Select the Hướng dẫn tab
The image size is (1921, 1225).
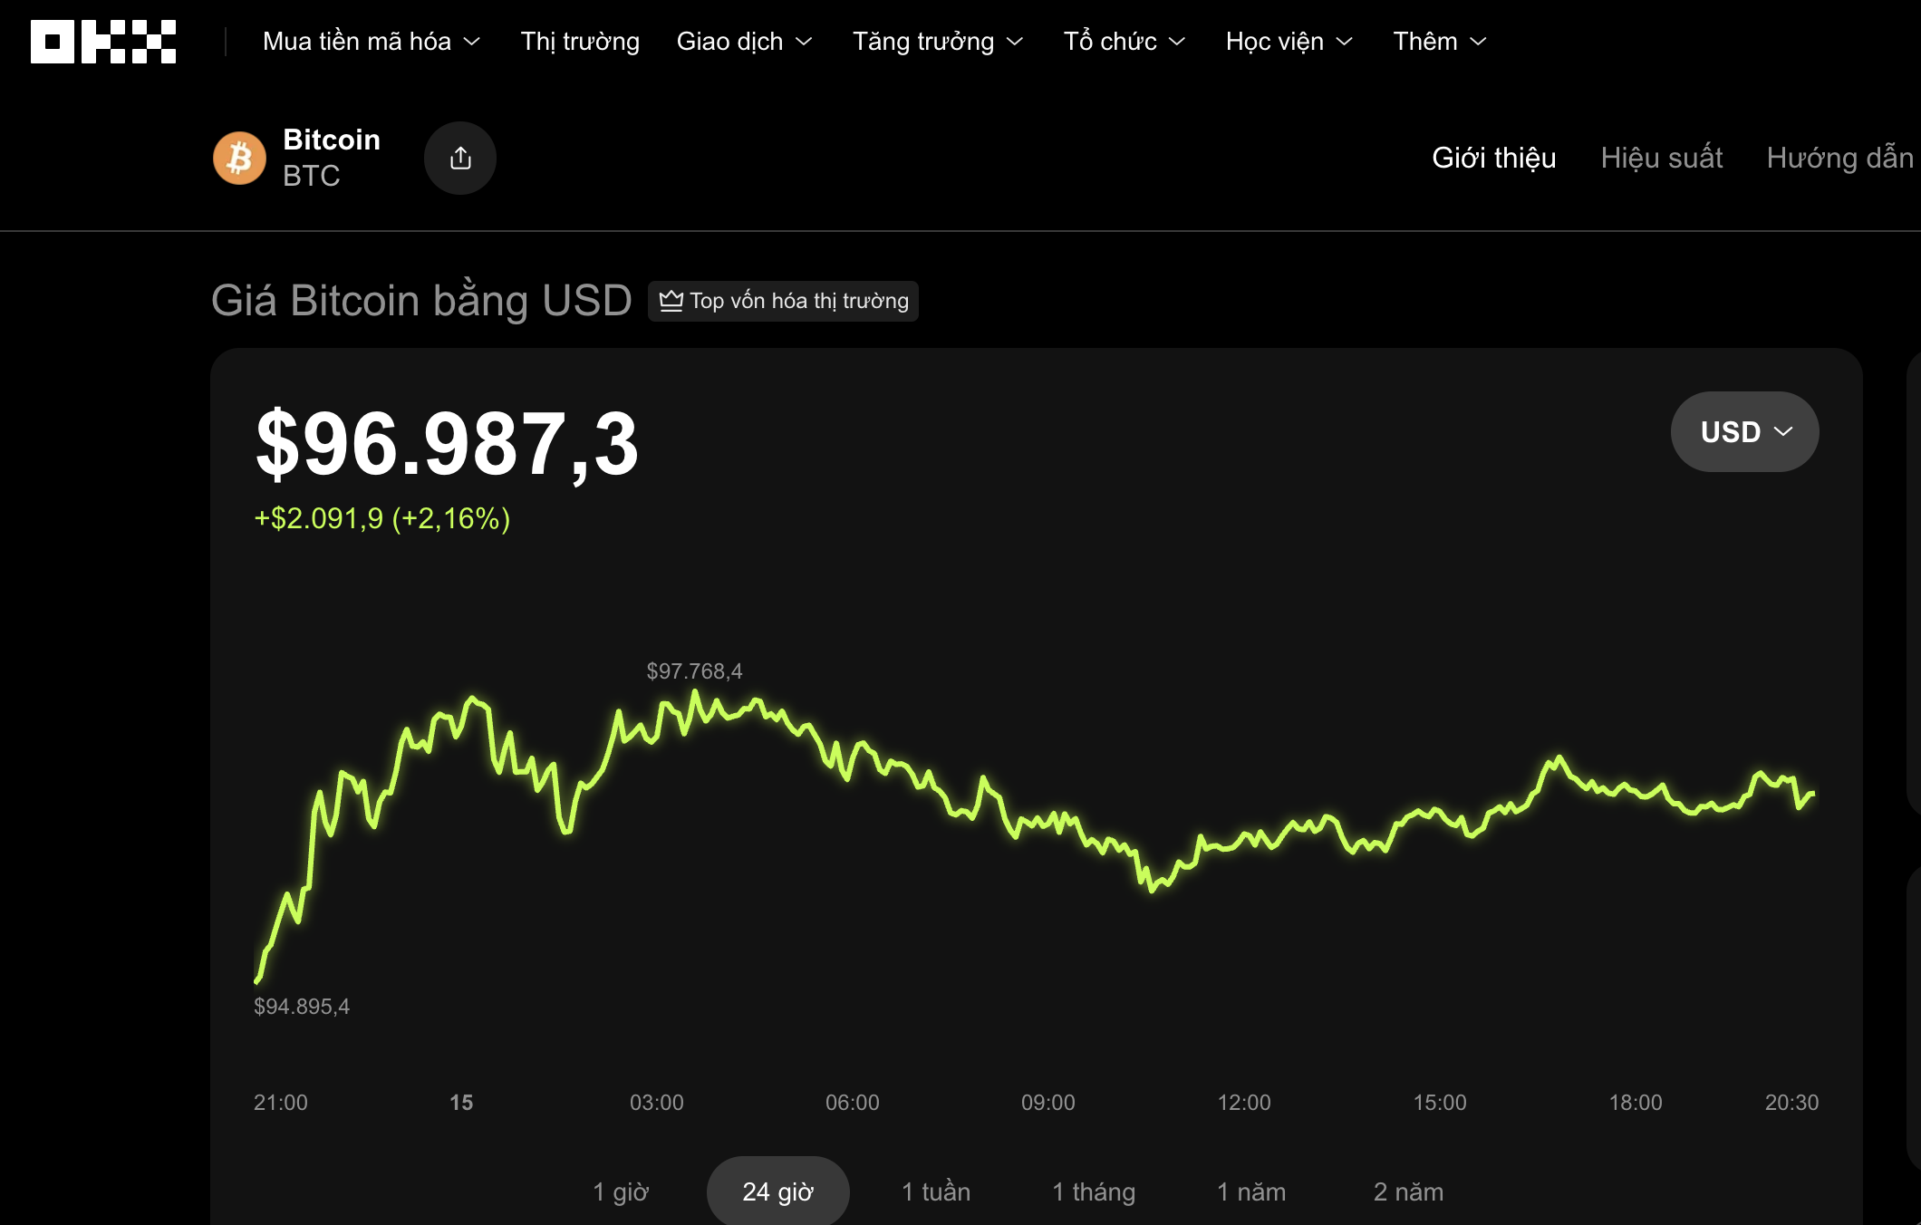pyautogui.click(x=1839, y=157)
